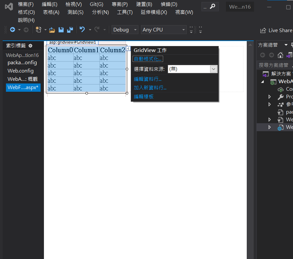
Task: Open the Any CPU platform dropdown
Action: click(x=164, y=29)
